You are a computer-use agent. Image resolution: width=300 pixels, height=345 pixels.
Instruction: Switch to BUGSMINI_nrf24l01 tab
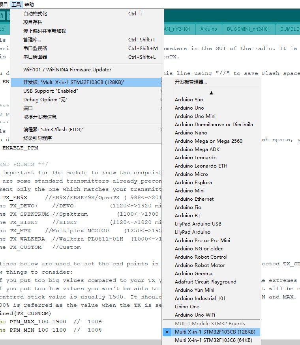[248, 29]
